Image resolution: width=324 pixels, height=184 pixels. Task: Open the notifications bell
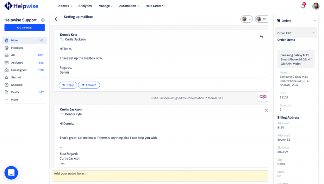click(303, 6)
